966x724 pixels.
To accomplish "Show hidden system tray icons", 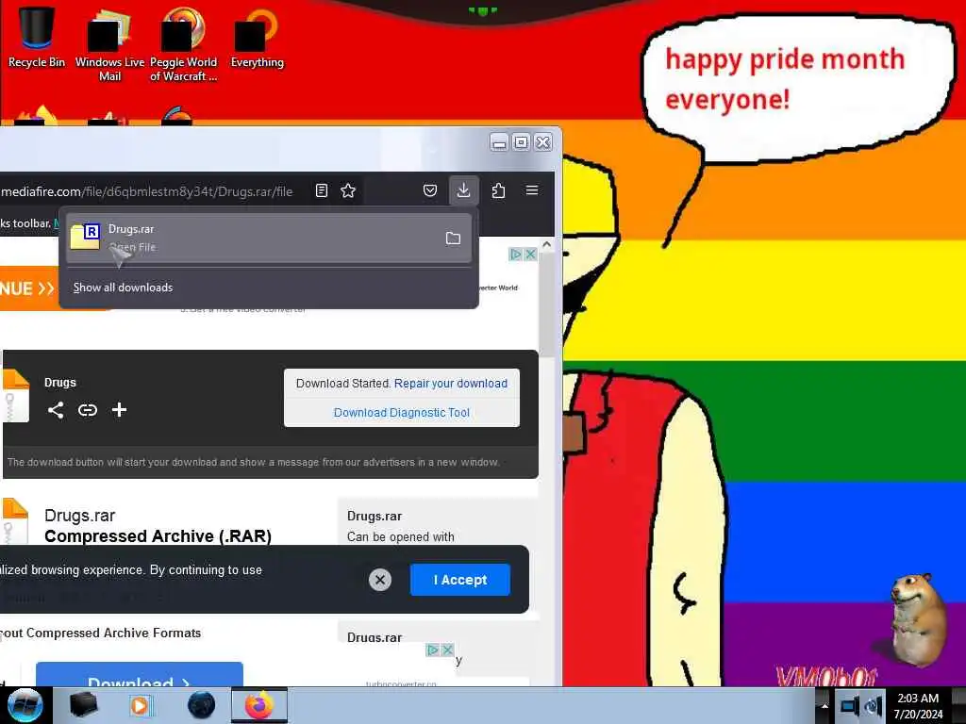I will (x=824, y=706).
